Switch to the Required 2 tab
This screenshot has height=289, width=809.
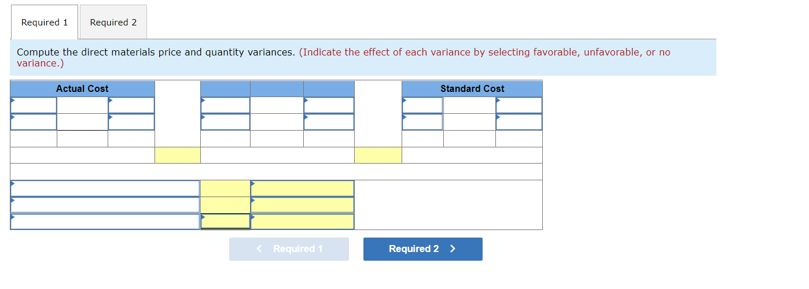pyautogui.click(x=113, y=22)
